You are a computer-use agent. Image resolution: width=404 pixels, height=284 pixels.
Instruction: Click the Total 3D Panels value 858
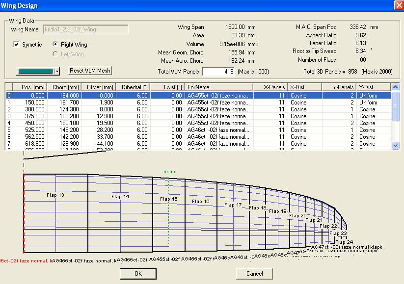click(x=352, y=71)
